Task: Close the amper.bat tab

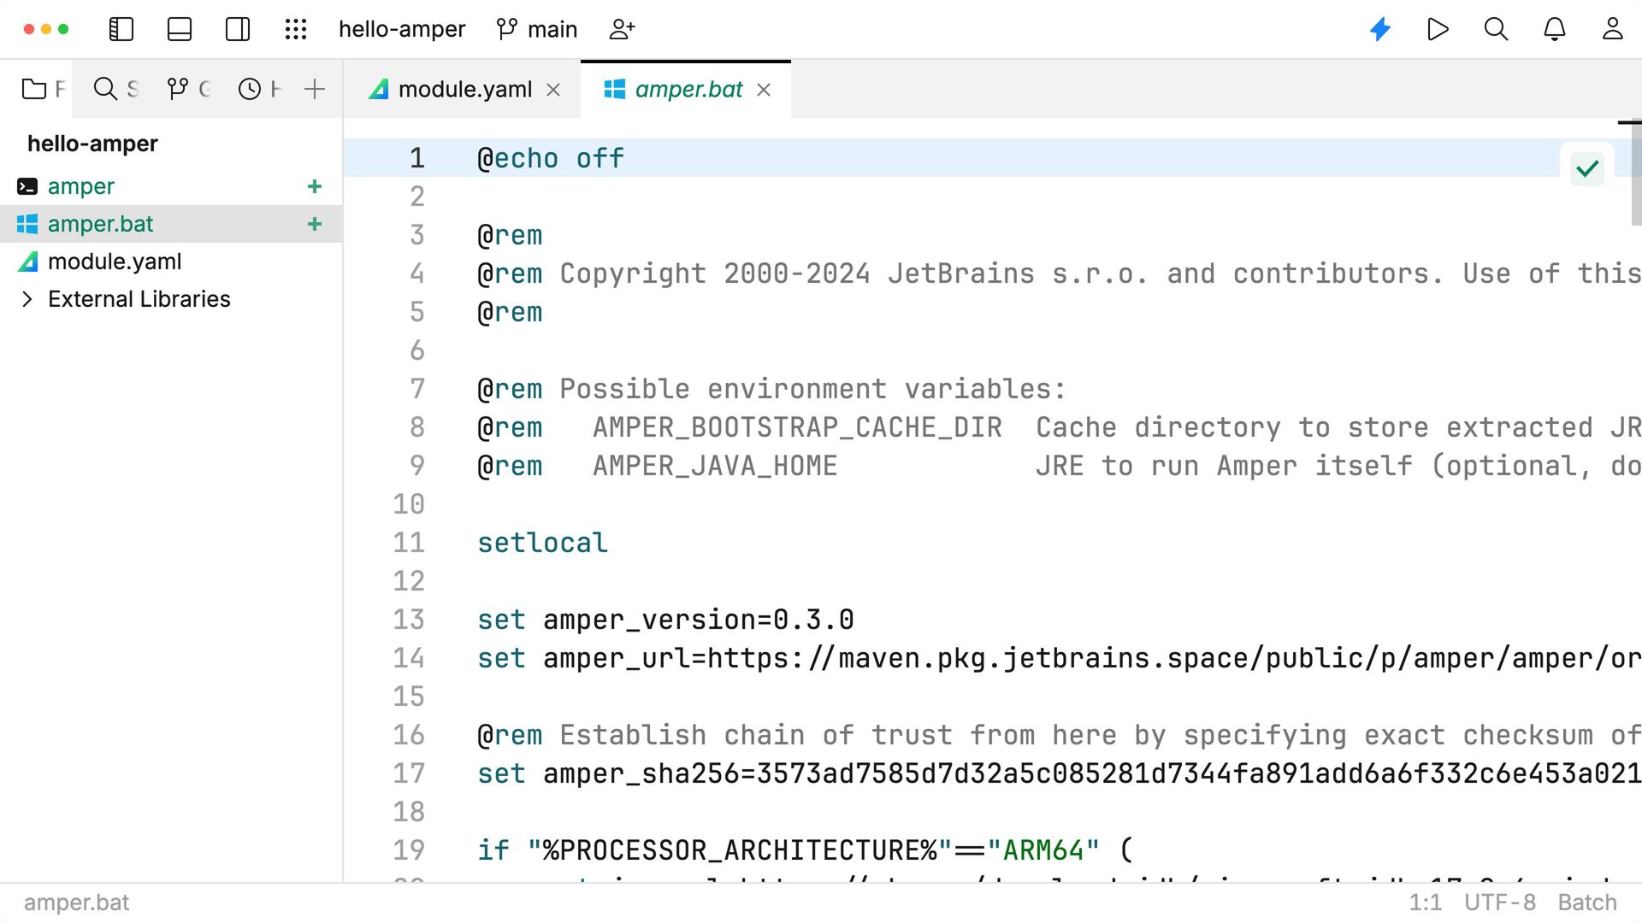Action: [x=764, y=90]
